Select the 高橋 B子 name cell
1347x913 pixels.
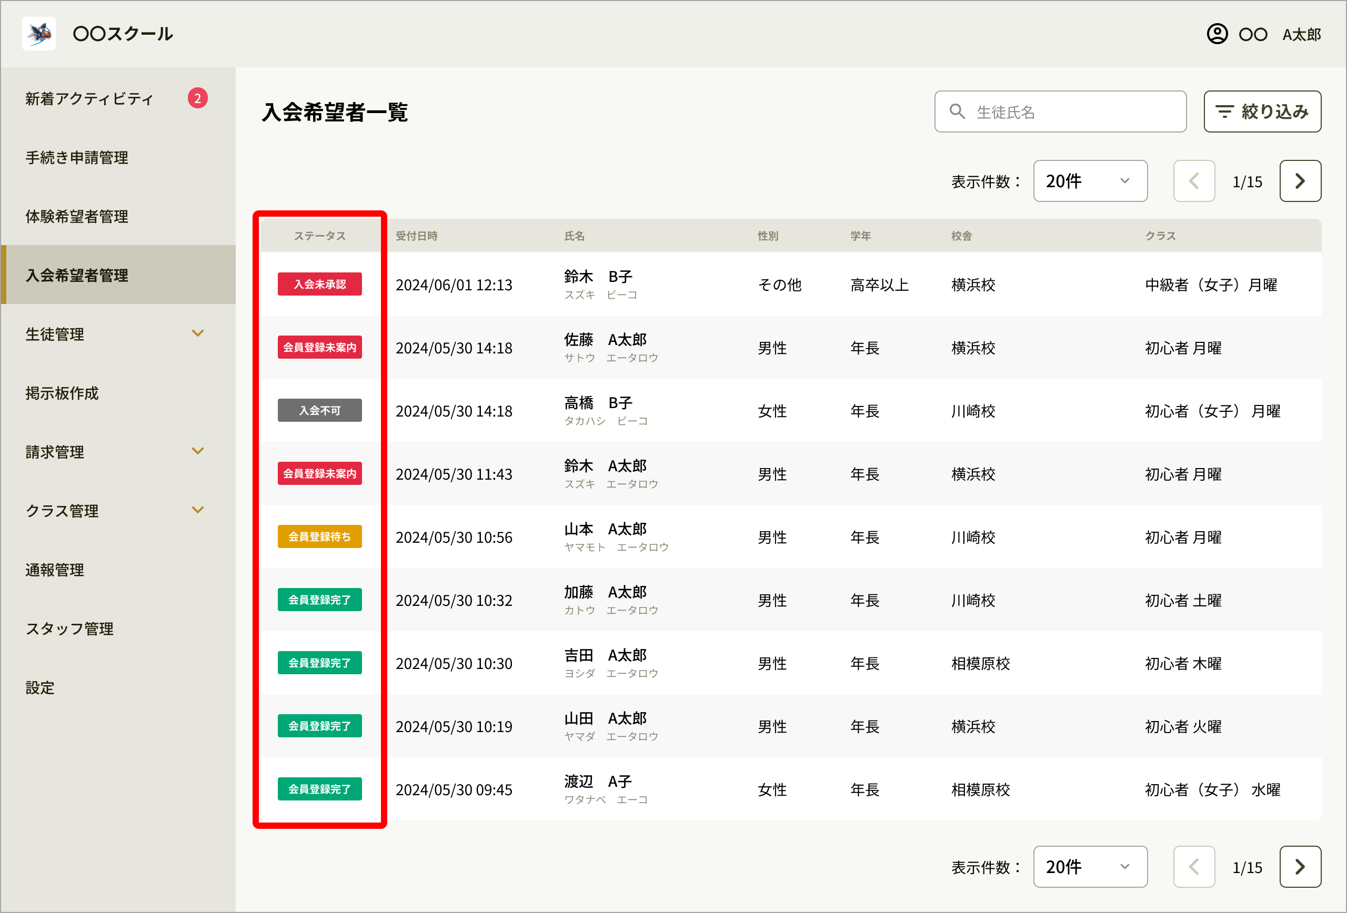click(606, 411)
